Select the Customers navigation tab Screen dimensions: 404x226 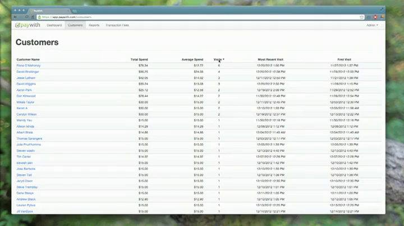tap(75, 25)
